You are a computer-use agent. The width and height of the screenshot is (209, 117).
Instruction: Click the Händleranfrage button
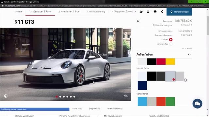click(x=179, y=12)
